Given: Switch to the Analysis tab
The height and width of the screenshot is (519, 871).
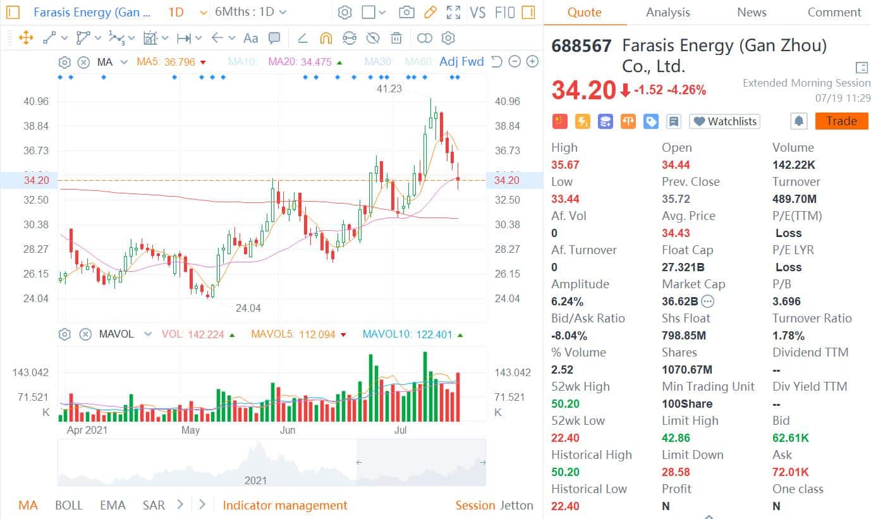Looking at the screenshot, I should tap(668, 12).
